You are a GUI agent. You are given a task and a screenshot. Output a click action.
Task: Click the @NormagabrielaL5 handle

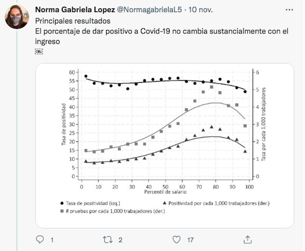pyautogui.click(x=149, y=10)
